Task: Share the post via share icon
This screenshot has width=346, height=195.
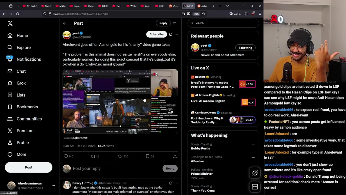Action: [175, 156]
